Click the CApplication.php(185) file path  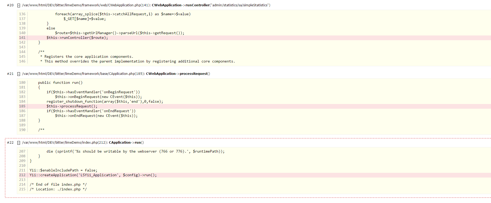(83, 74)
